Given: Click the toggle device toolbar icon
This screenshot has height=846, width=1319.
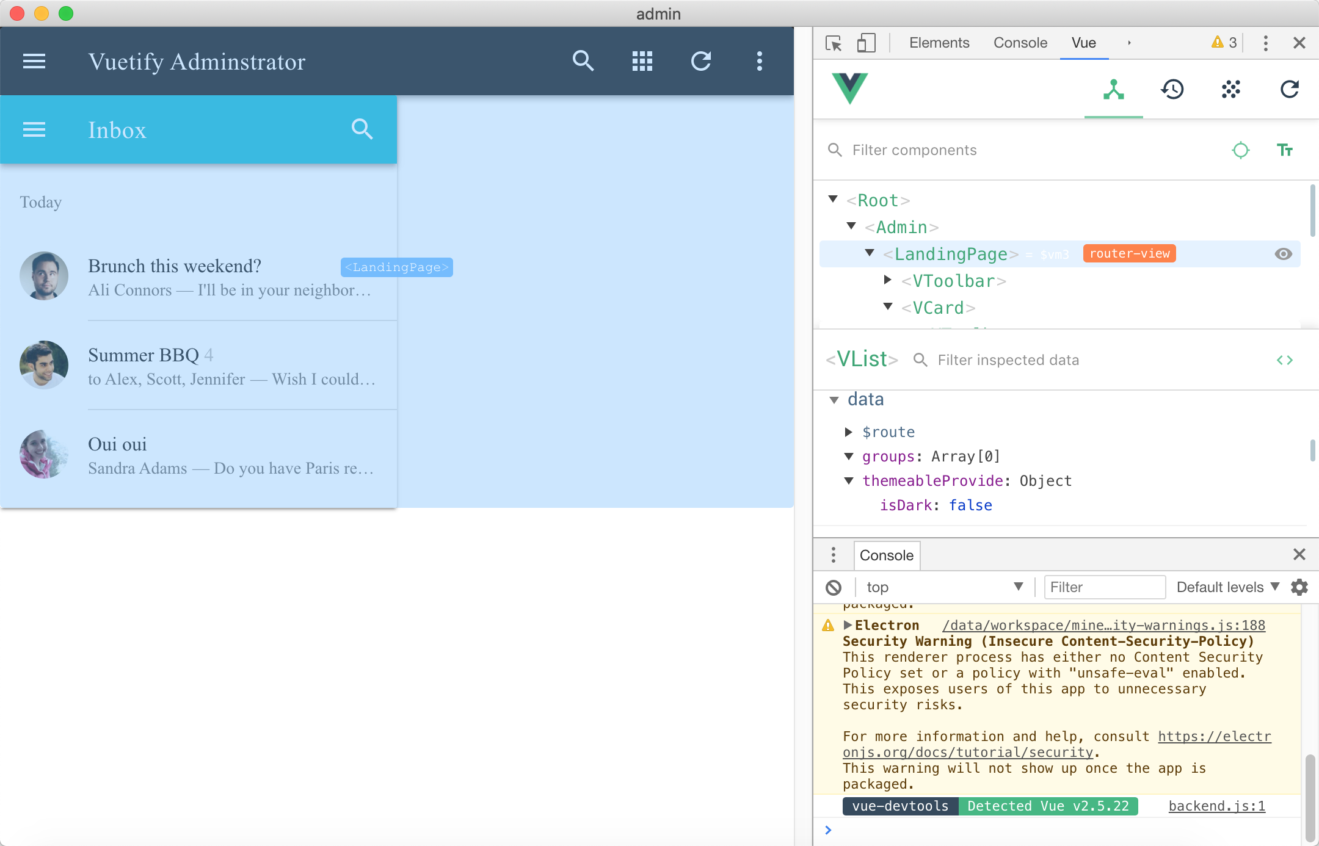Looking at the screenshot, I should point(867,43).
